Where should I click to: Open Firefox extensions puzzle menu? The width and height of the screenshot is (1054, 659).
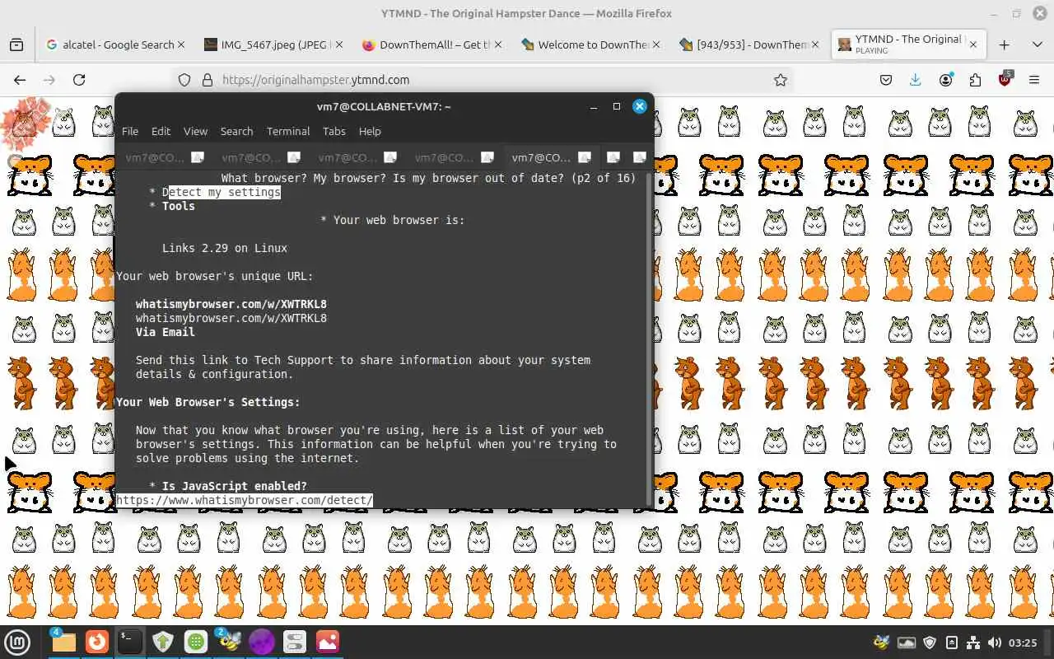976,80
